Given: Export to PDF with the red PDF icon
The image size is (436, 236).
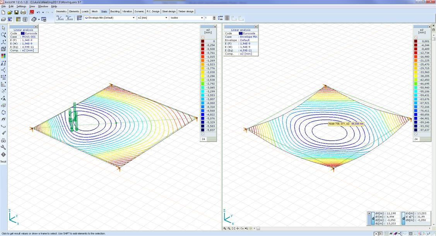Looking at the screenshot, I should pos(32,12).
